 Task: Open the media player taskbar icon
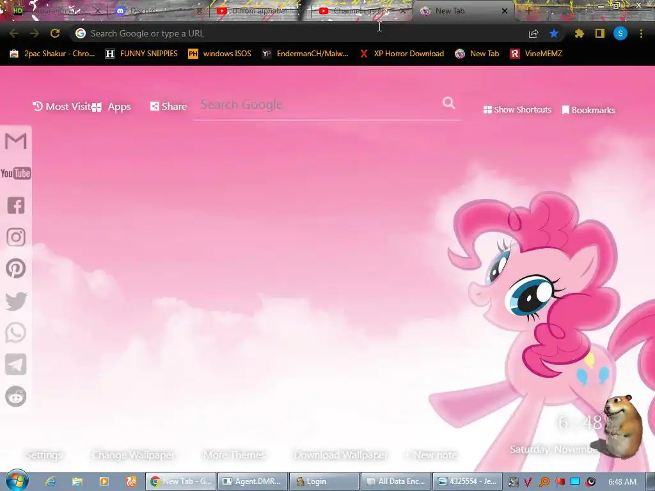[x=104, y=481]
